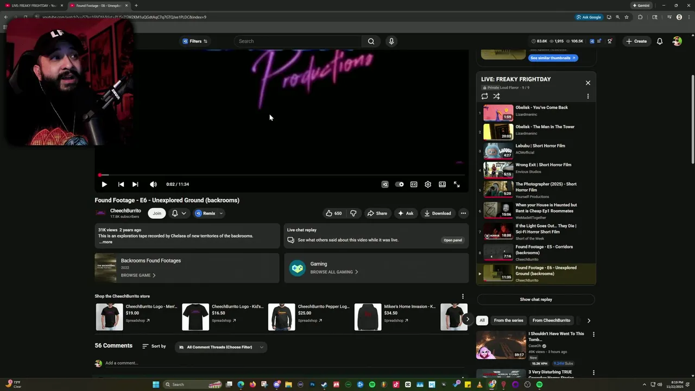
Task: Mute the video volume
Action: [x=153, y=185]
